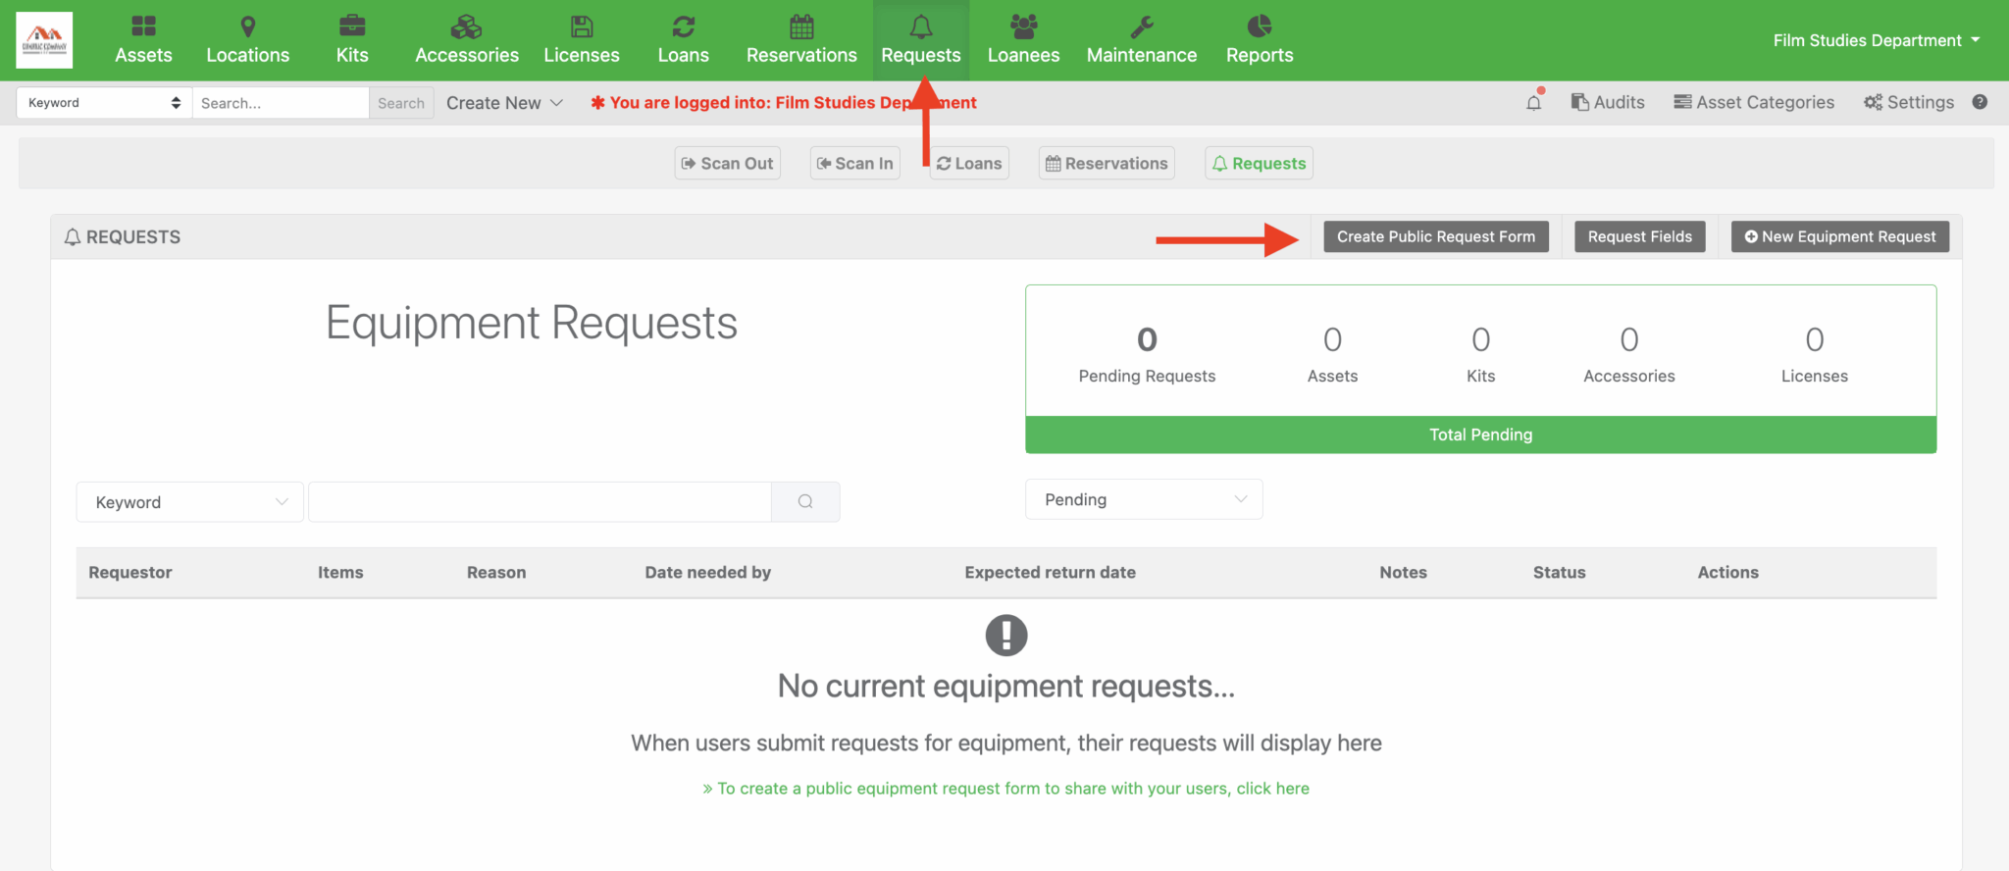Open Reports using the pie chart icon
Viewport: 2009px width, 871px height.
click(x=1260, y=26)
